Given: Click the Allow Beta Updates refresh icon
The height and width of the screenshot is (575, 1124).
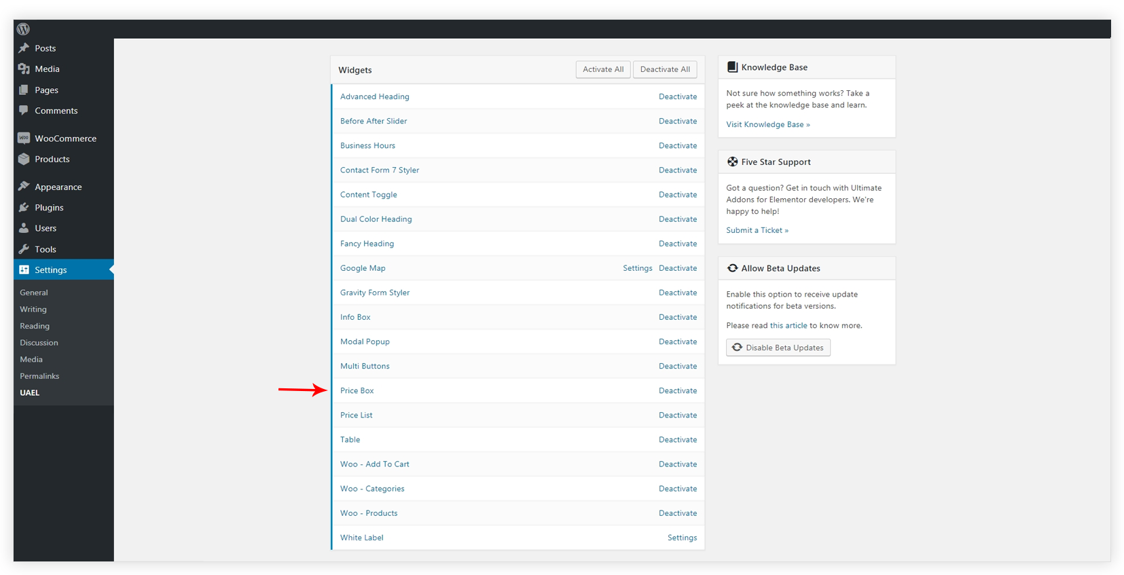Looking at the screenshot, I should pyautogui.click(x=732, y=268).
